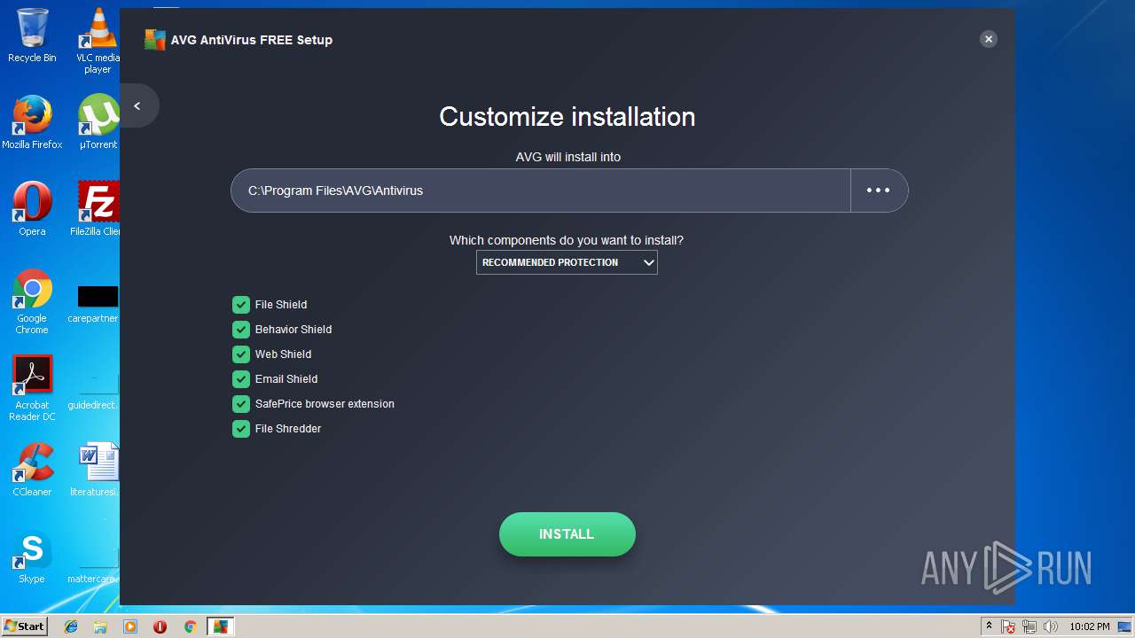The height and width of the screenshot is (638, 1135).
Task: Toggle the Email Shield checkbox
Action: (241, 379)
